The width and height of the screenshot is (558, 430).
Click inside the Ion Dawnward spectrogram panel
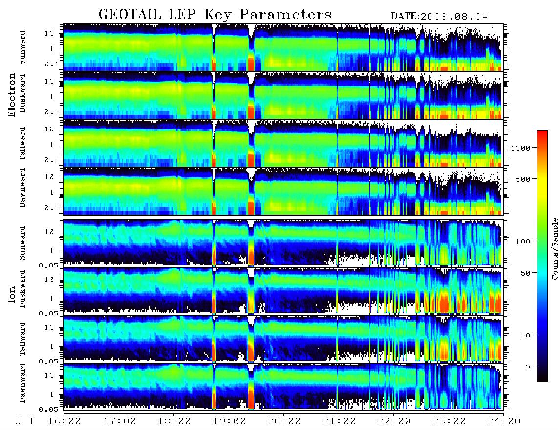(x=283, y=386)
